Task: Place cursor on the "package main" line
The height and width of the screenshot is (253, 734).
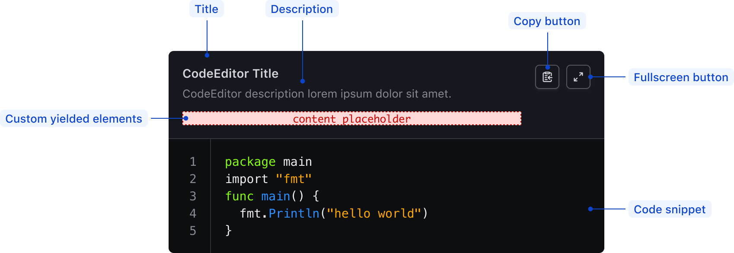Action: pyautogui.click(x=268, y=162)
